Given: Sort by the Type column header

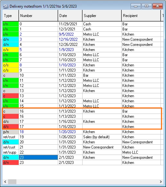Looking at the screenshot, I should 11,16.
